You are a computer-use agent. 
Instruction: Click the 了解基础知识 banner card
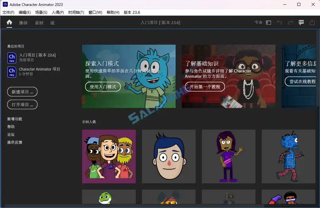229,76
